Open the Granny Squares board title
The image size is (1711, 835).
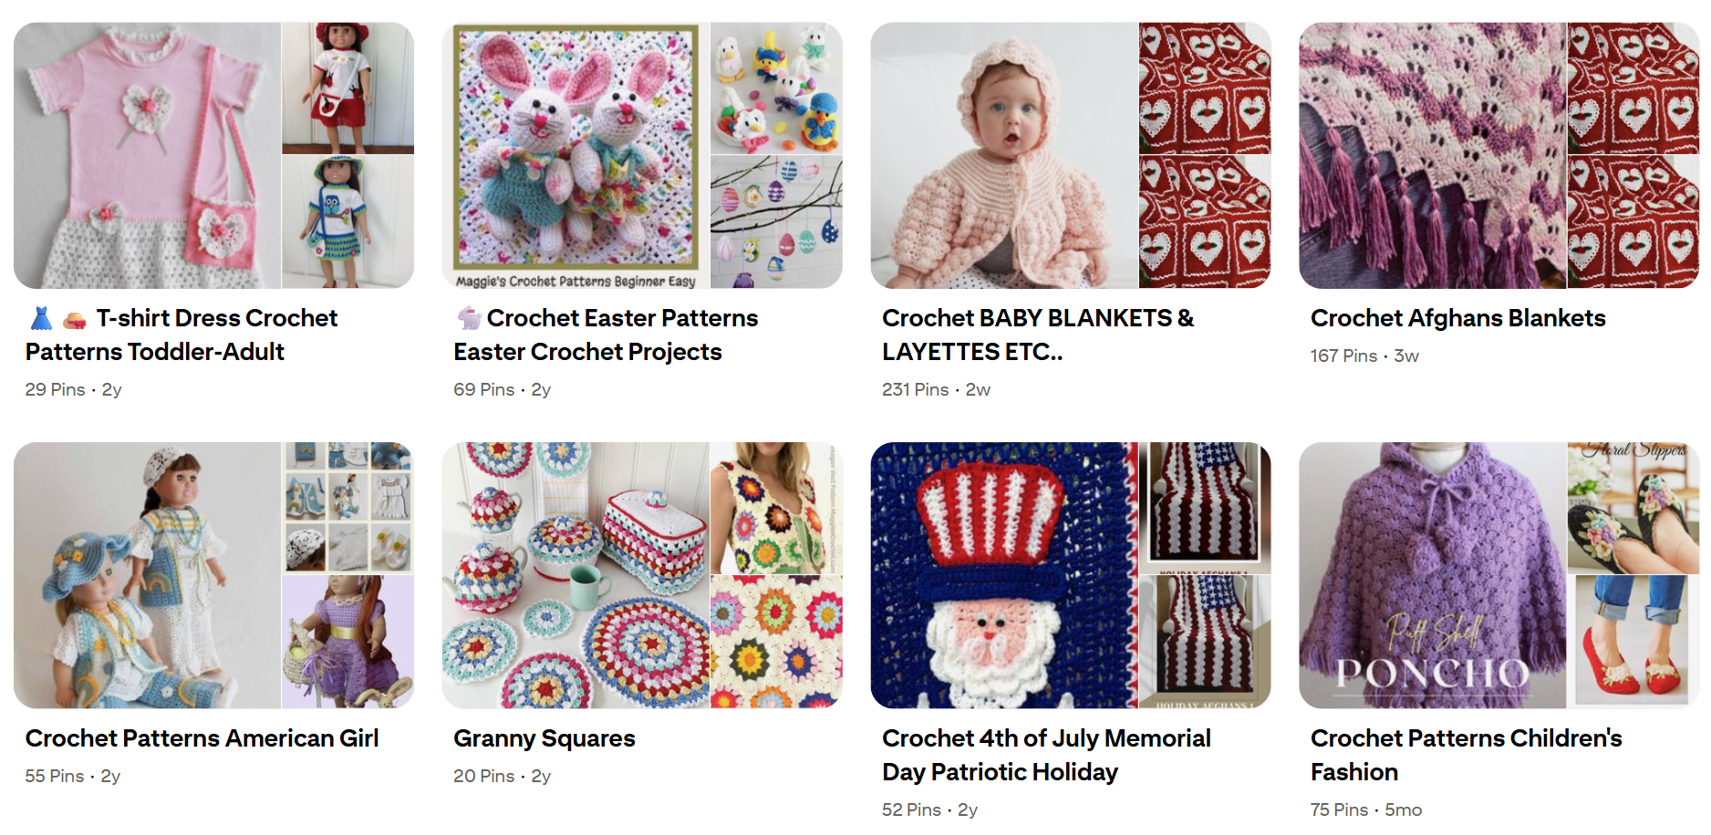[544, 738]
